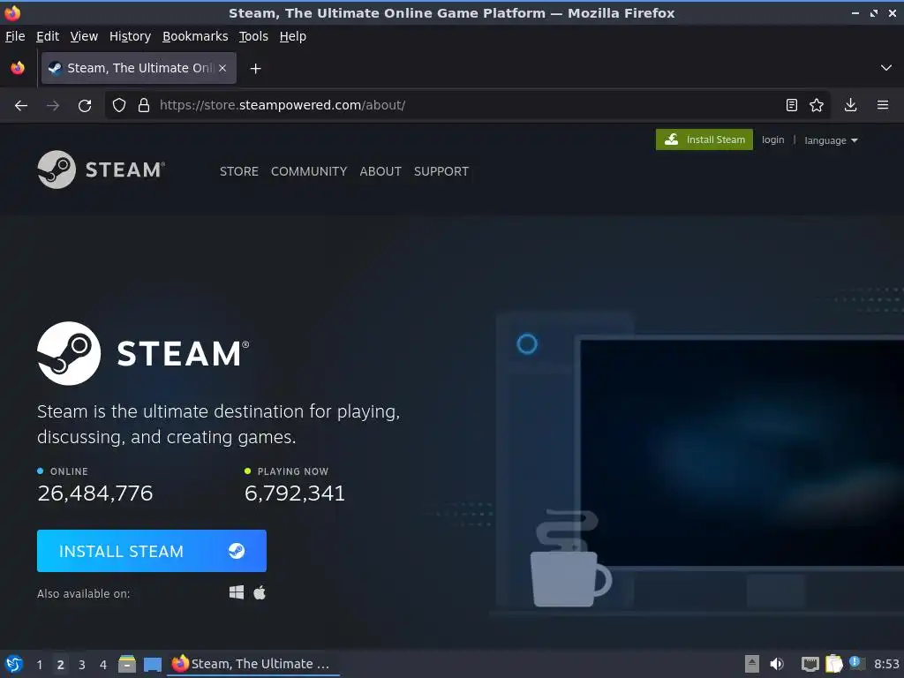Open the Tools menu

pyautogui.click(x=253, y=36)
